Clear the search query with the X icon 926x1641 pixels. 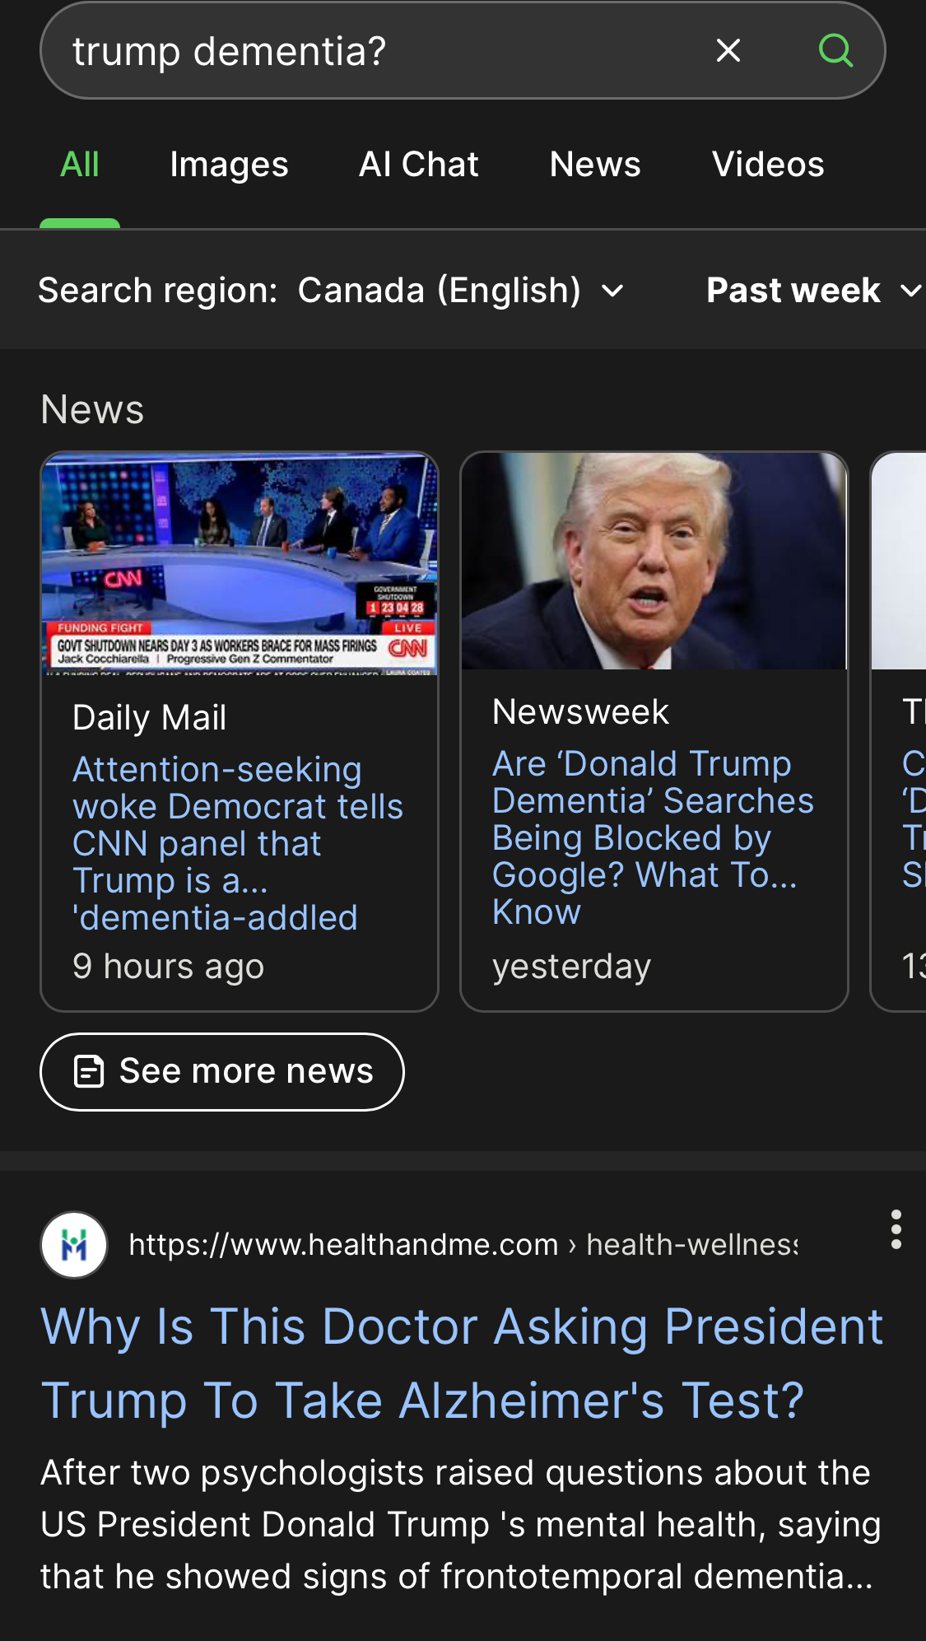[728, 51]
